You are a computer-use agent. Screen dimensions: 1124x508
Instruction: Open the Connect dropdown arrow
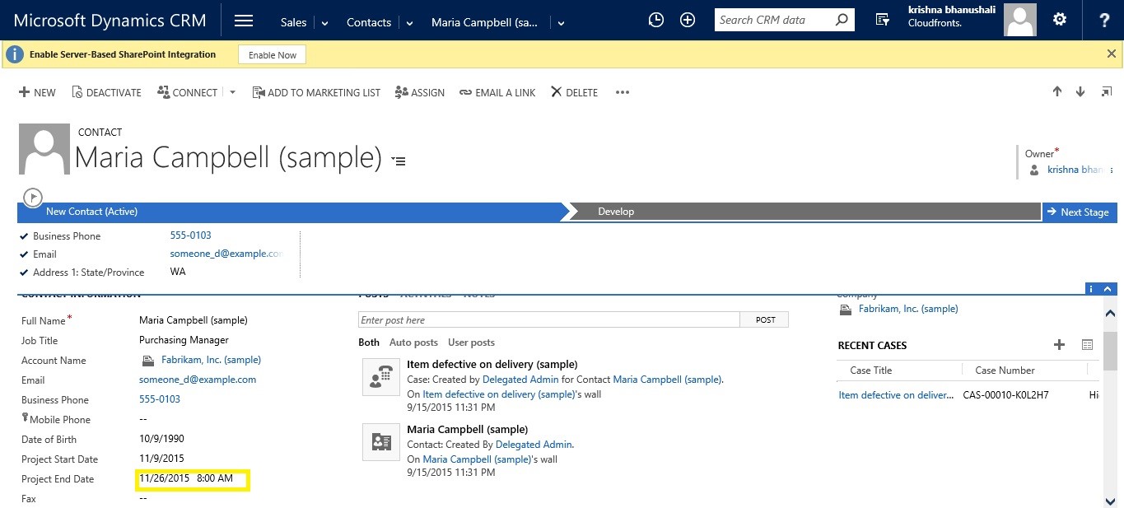tap(232, 92)
